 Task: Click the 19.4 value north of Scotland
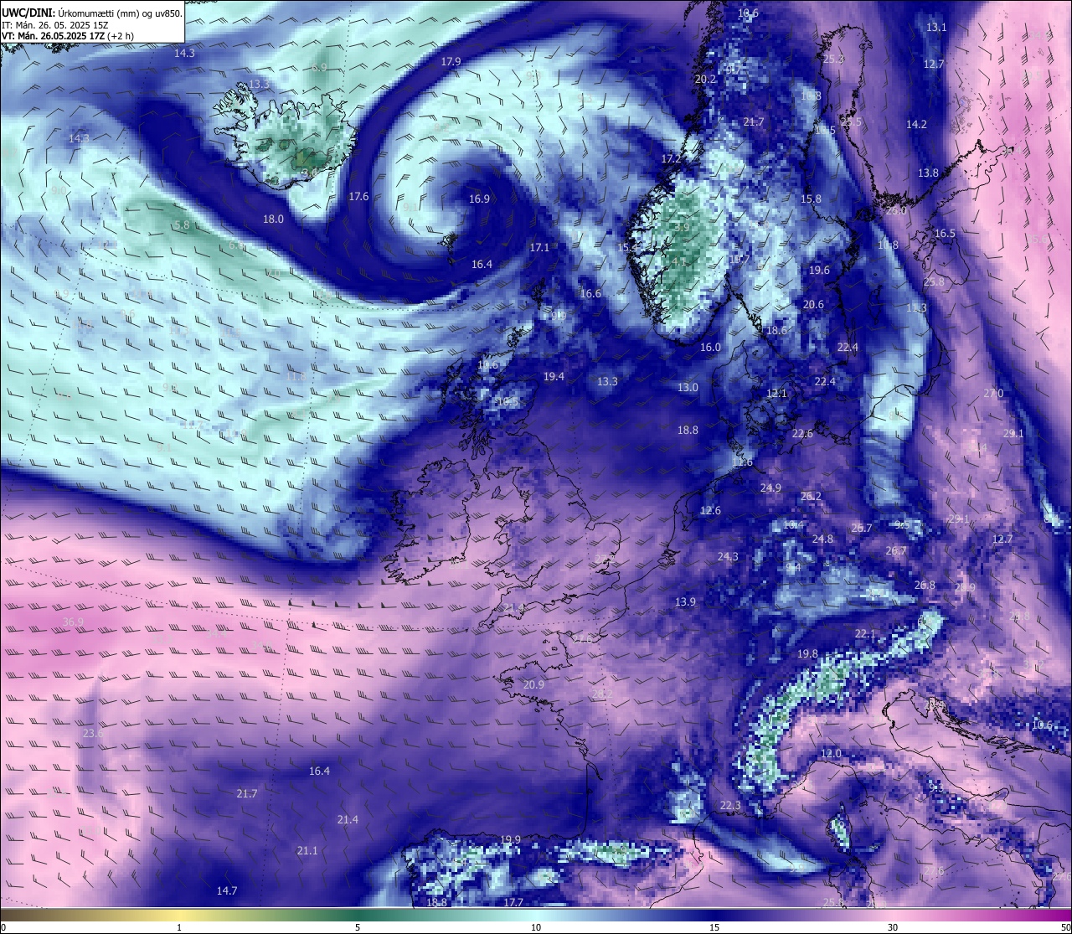tap(554, 377)
